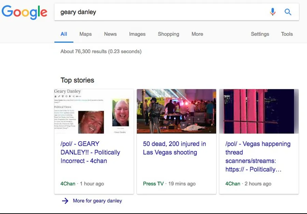Click the Geary Danley story thumbnail
Image resolution: width=307 pixels, height=214 pixels.
tap(94, 111)
